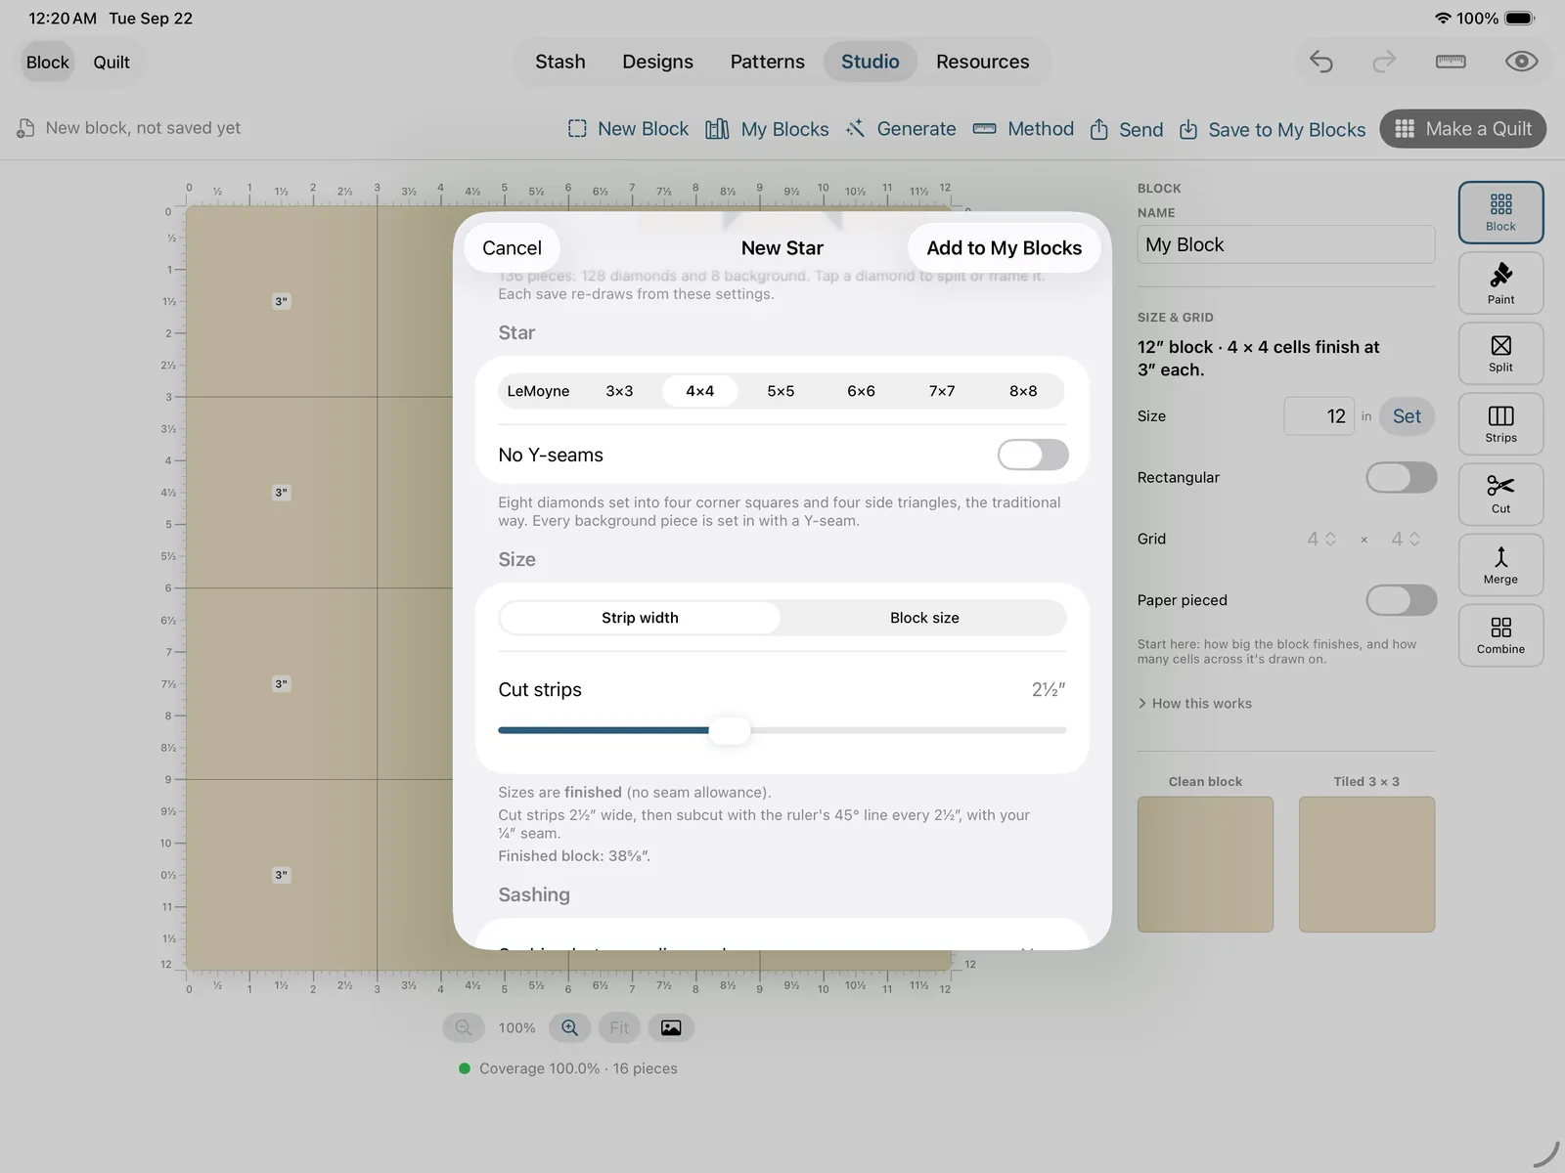Click the block Name input field

pyautogui.click(x=1285, y=244)
